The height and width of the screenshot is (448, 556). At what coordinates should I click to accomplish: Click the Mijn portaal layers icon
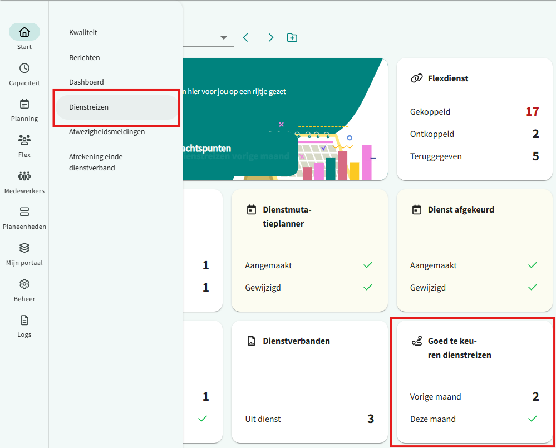tap(24, 248)
